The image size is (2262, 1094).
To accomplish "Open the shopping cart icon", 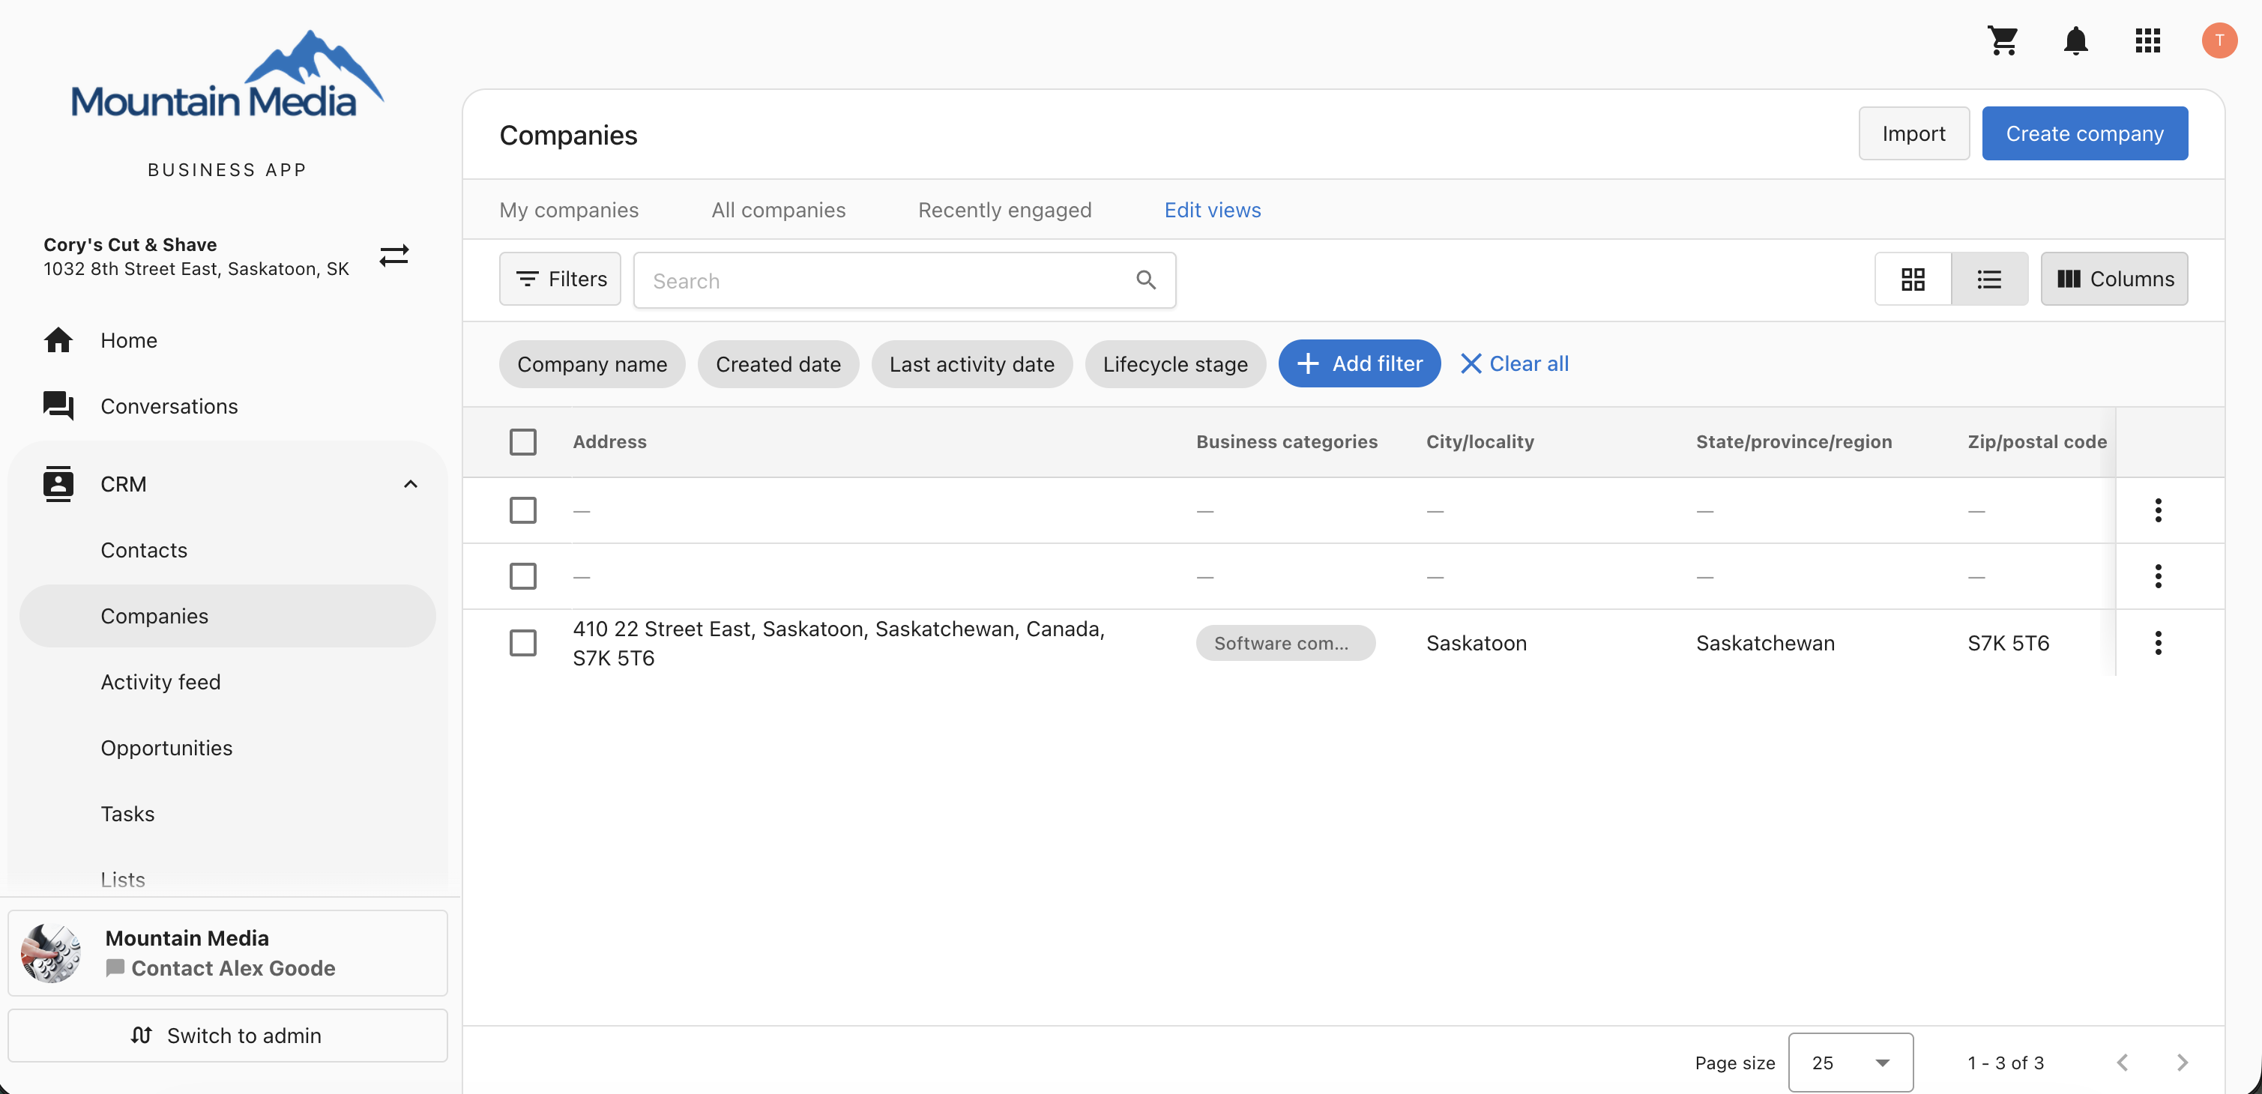I will click(2003, 40).
